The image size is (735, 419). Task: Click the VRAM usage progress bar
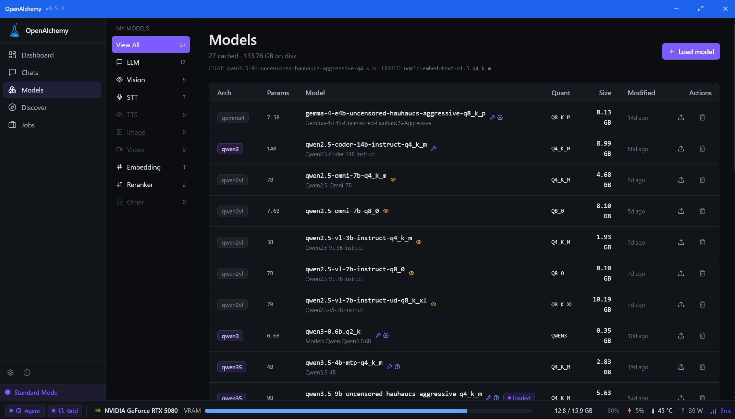pos(368,411)
